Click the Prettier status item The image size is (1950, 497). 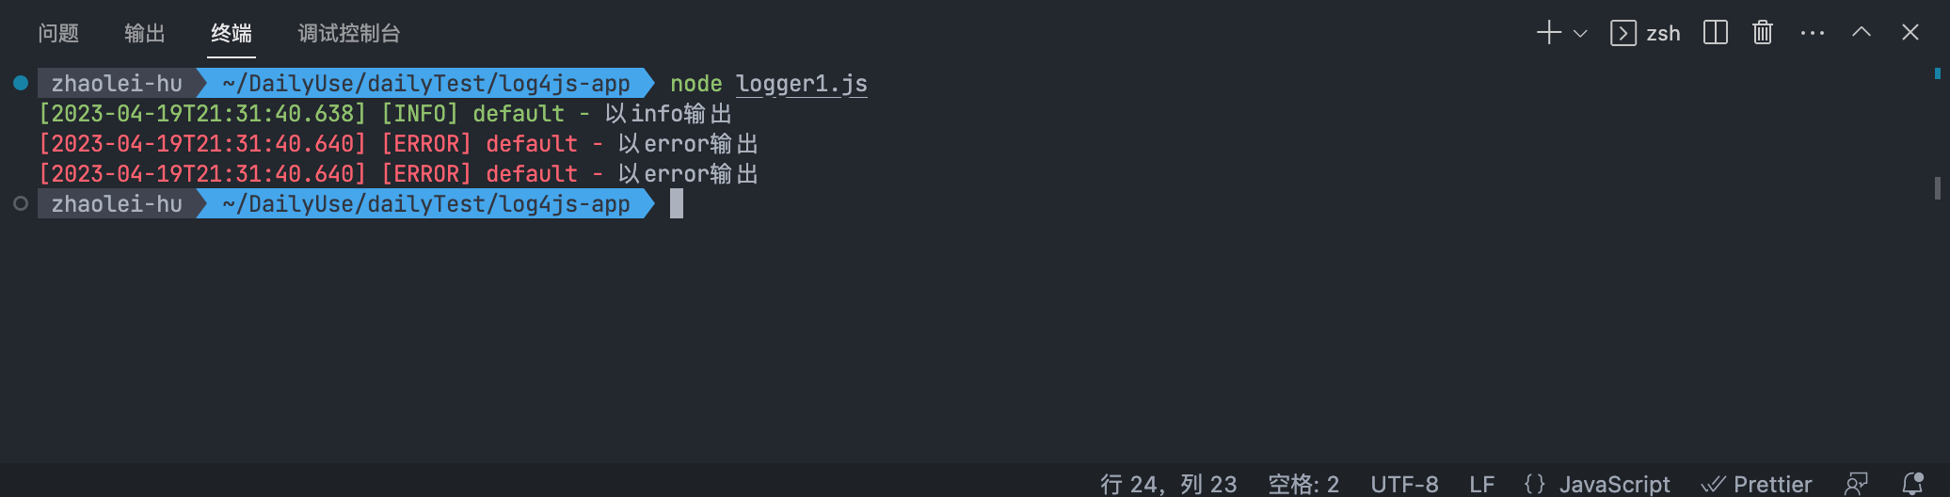[x=1757, y=484]
